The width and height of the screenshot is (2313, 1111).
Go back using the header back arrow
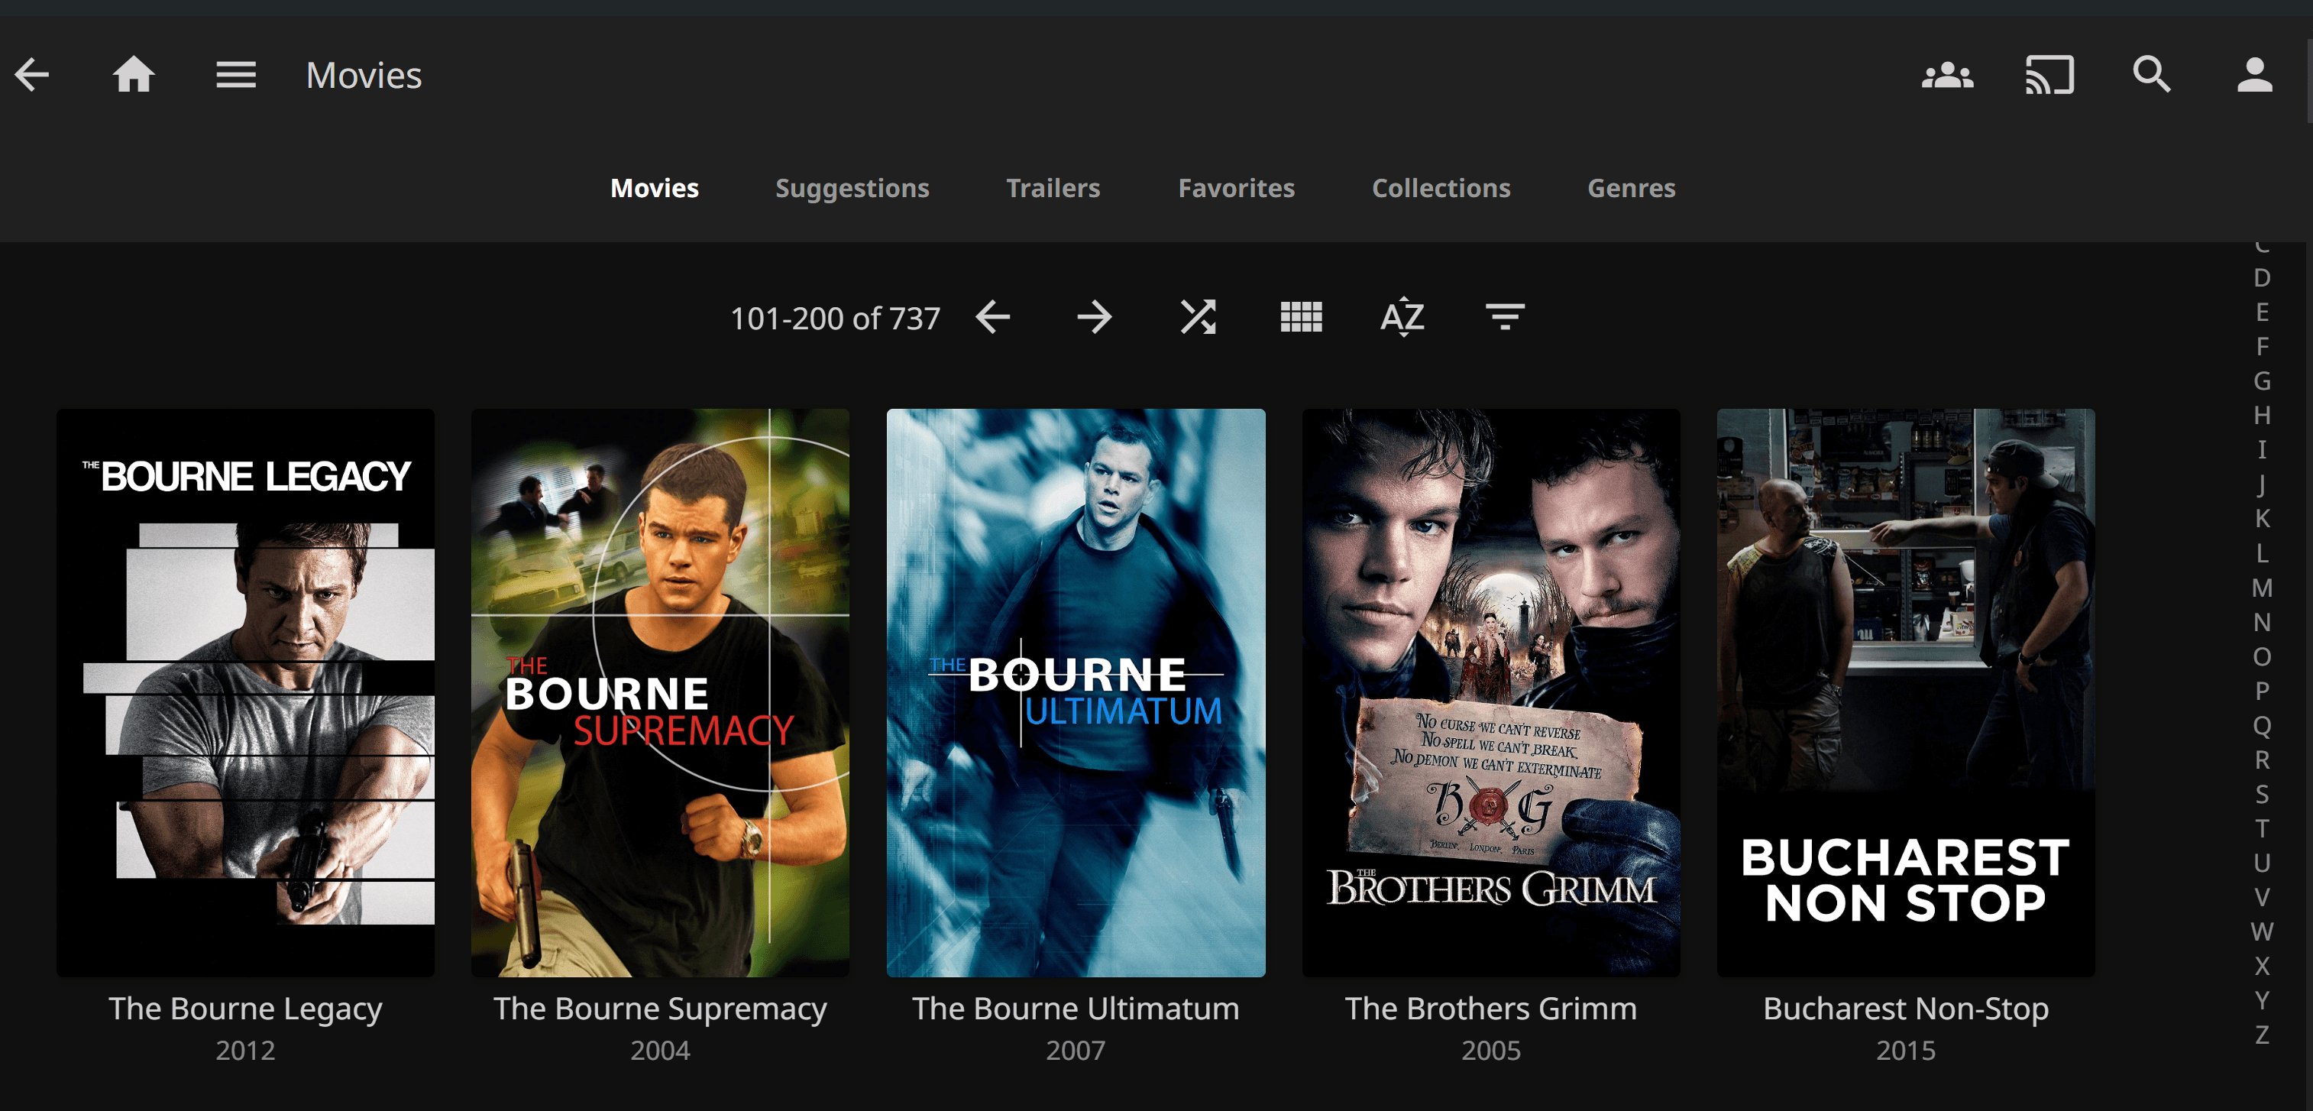click(x=31, y=75)
